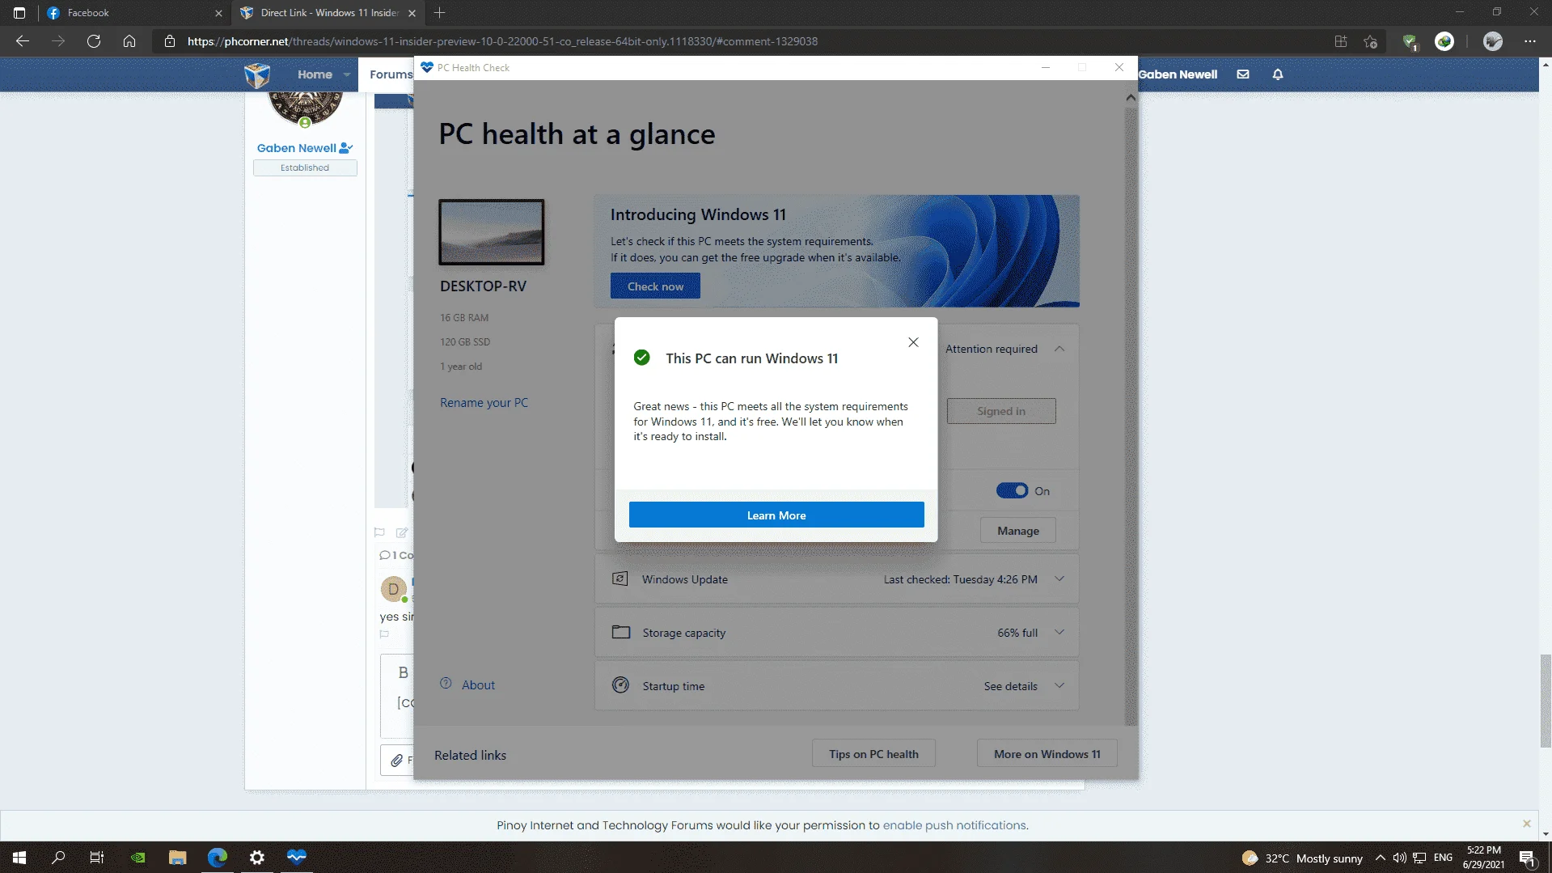Screen dimensions: 1552x873
Task: Click the Favorites star icon in browser toolbar
Action: pyautogui.click(x=1371, y=41)
